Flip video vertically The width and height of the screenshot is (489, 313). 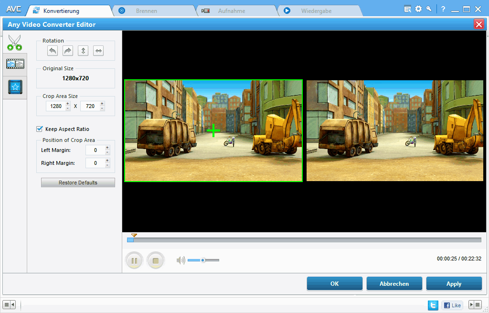click(x=83, y=51)
